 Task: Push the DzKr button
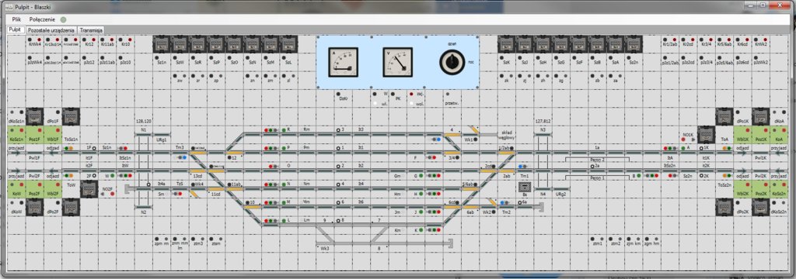(x=339, y=95)
